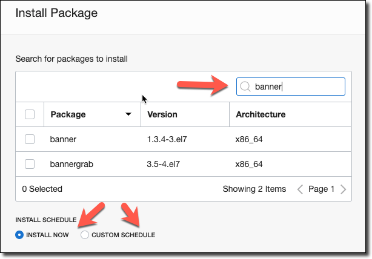Viewport: 372px width, 259px height.
Task: Go to next page arrow
Action: (344, 189)
